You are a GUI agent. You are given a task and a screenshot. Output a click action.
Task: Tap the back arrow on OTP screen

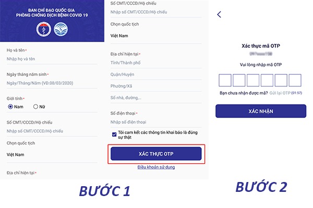click(219, 15)
